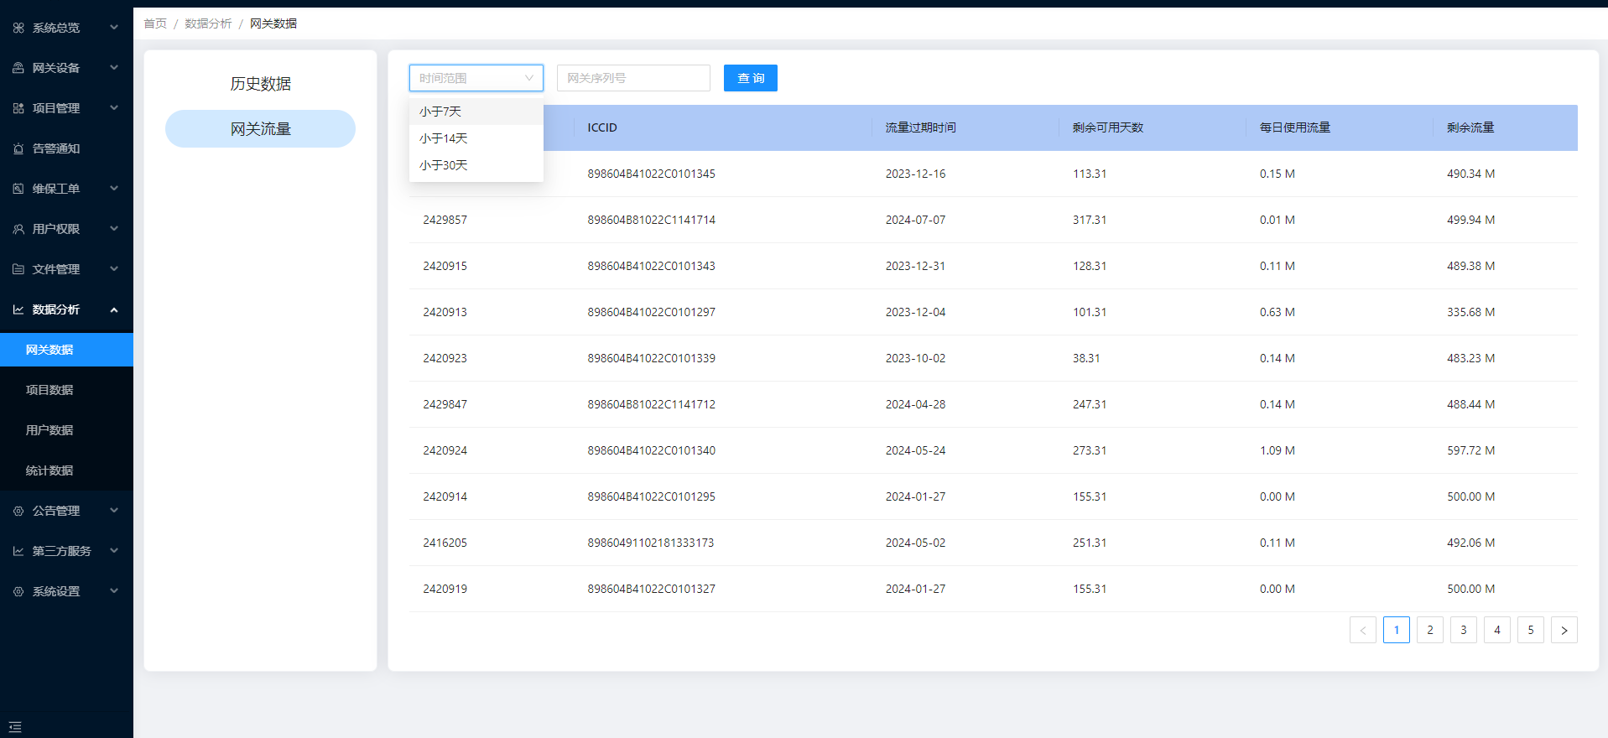Screen dimensions: 1608x738
Task: Select the 网关流量 tab
Action: tap(260, 129)
